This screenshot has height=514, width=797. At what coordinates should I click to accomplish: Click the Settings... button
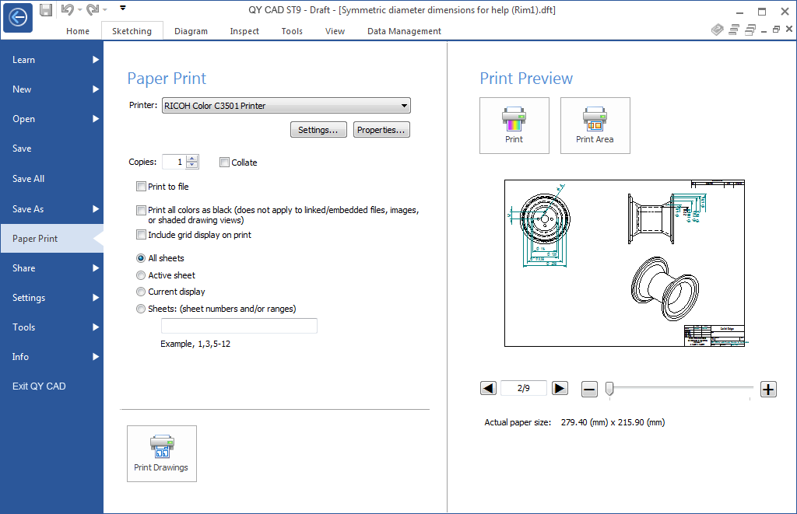pyautogui.click(x=318, y=130)
